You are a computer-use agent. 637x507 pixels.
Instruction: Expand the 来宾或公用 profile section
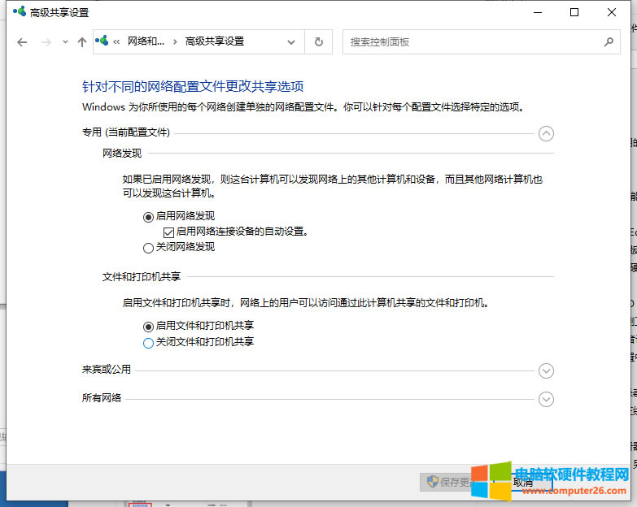546,370
